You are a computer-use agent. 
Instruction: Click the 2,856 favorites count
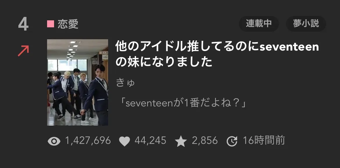click(205, 141)
